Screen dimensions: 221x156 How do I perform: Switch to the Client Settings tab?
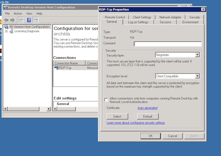tap(142, 17)
